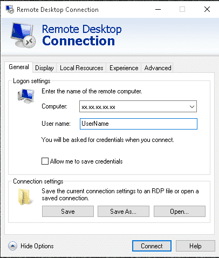The width and height of the screenshot is (219, 258).
Task: Click the Hide Options arrow icon
Action: coord(12,246)
